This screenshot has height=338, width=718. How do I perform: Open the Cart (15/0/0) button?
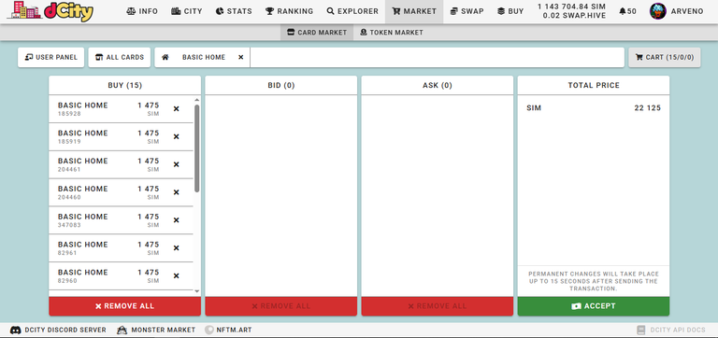665,58
